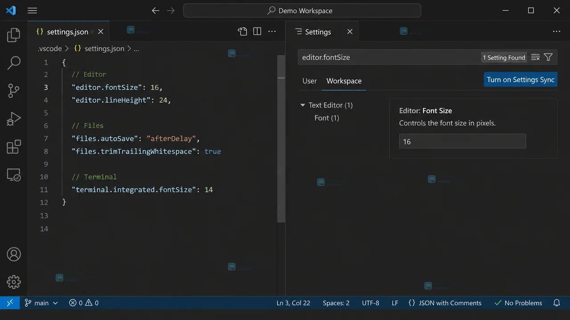Click the .vscode breadcrumb segment
570x320 pixels.
click(x=50, y=48)
